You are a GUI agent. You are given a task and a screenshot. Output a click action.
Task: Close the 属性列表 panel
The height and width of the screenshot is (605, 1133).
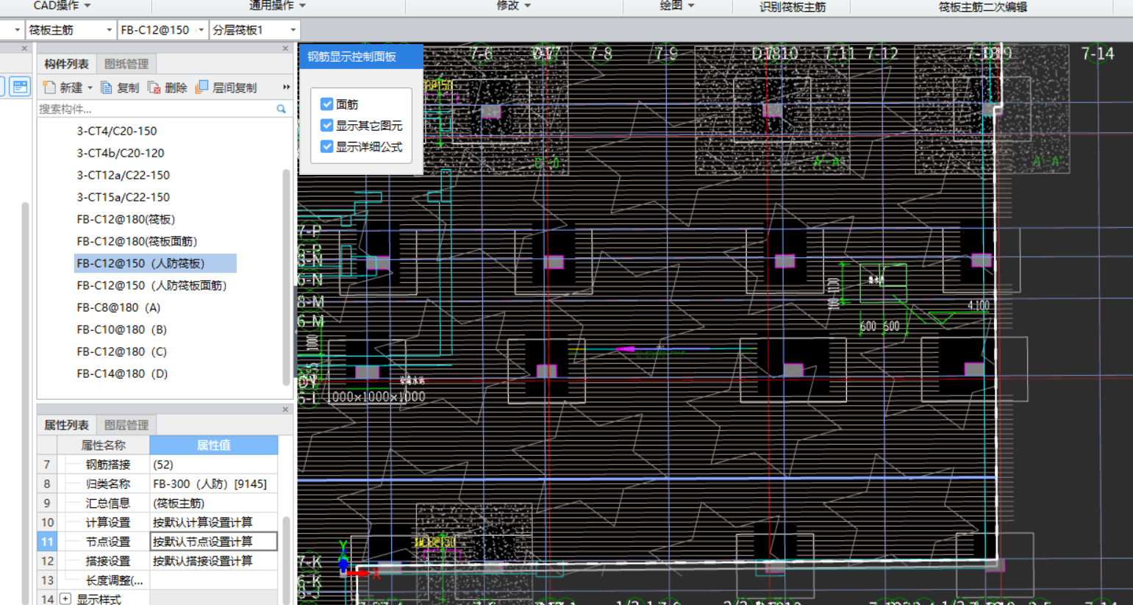(285, 409)
